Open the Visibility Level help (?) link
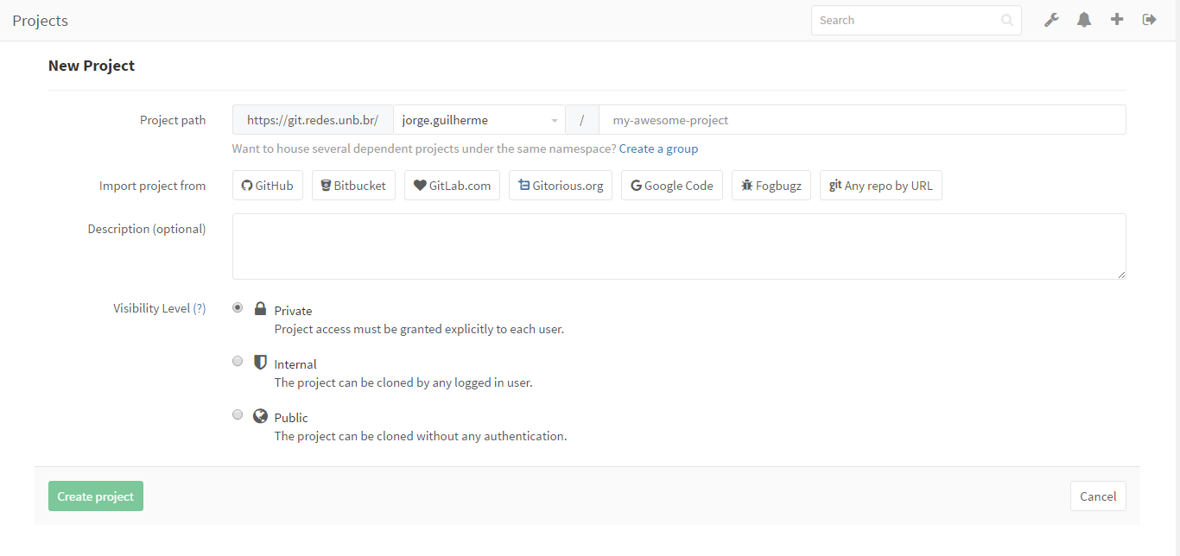 pyautogui.click(x=200, y=308)
